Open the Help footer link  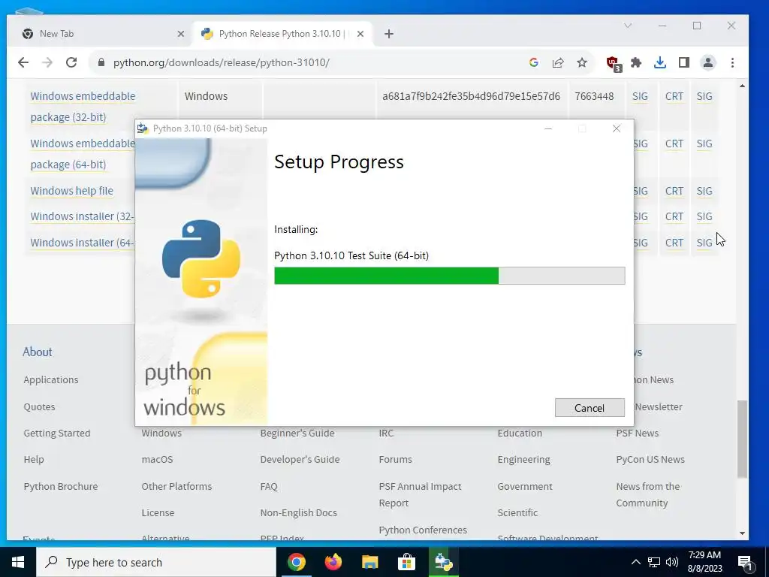[x=34, y=460]
